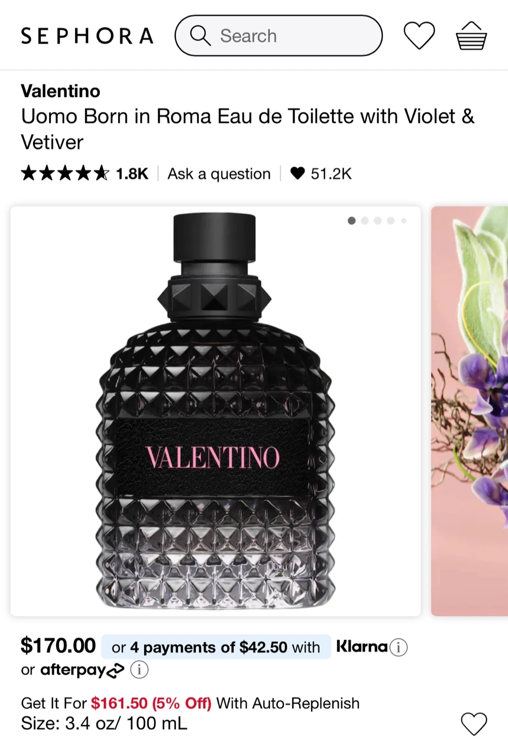The height and width of the screenshot is (745, 508).
Task: Click the search magnifier icon
Action: pos(200,36)
